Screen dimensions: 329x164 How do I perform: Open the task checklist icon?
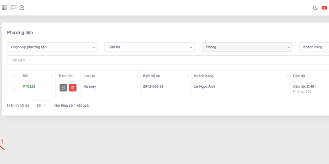click(22, 7)
